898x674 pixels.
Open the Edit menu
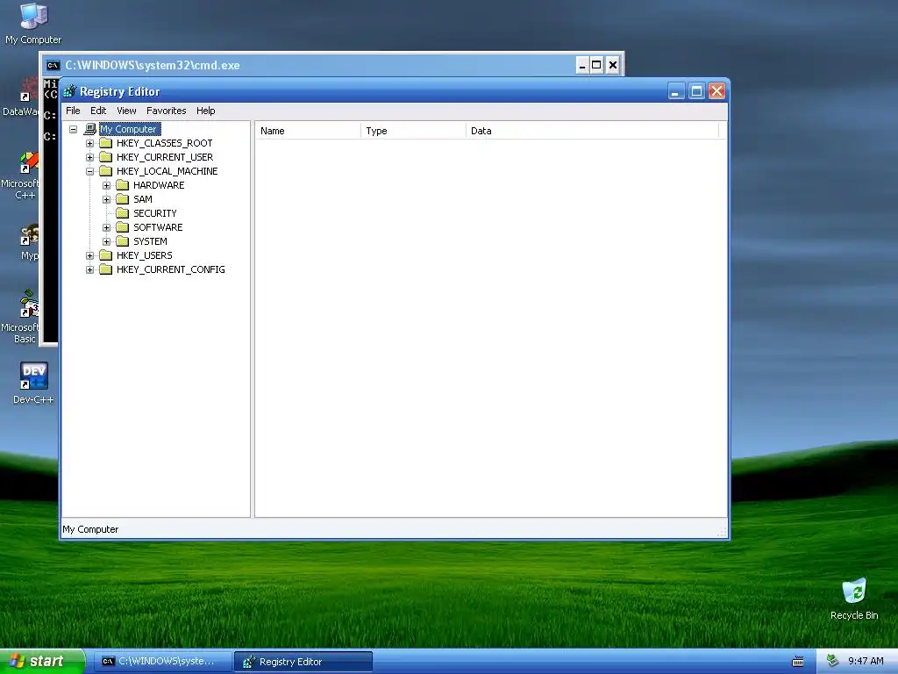(98, 111)
